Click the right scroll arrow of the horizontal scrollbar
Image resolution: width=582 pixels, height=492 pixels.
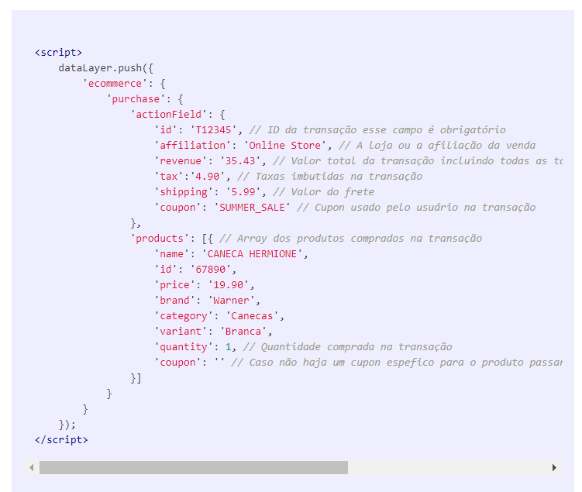coord(554,468)
